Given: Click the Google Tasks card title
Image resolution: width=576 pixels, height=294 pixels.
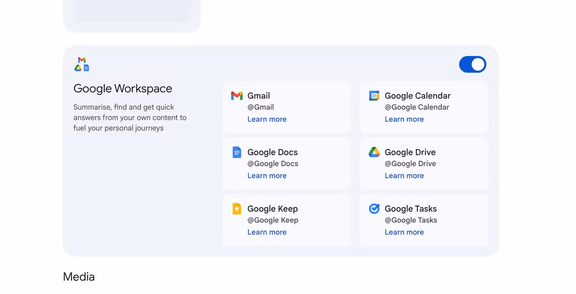Looking at the screenshot, I should (411, 209).
